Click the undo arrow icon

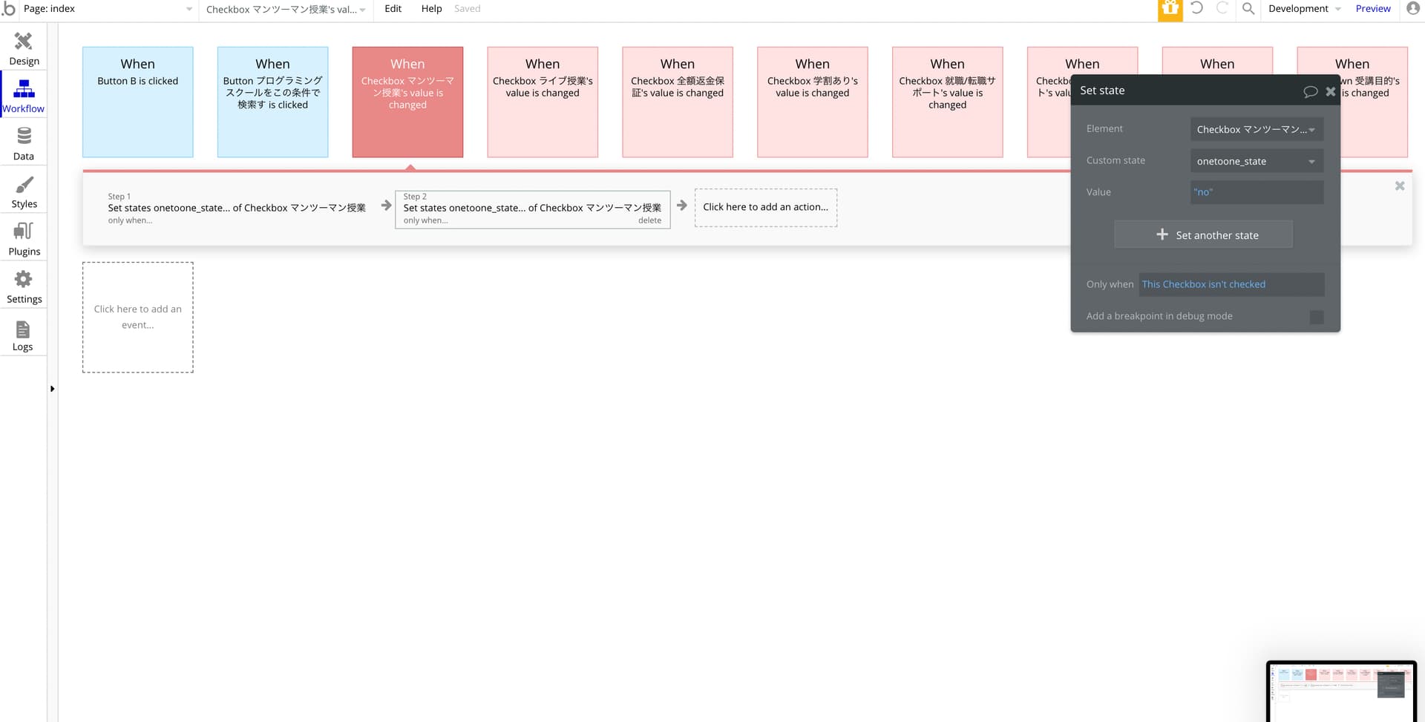click(x=1197, y=8)
